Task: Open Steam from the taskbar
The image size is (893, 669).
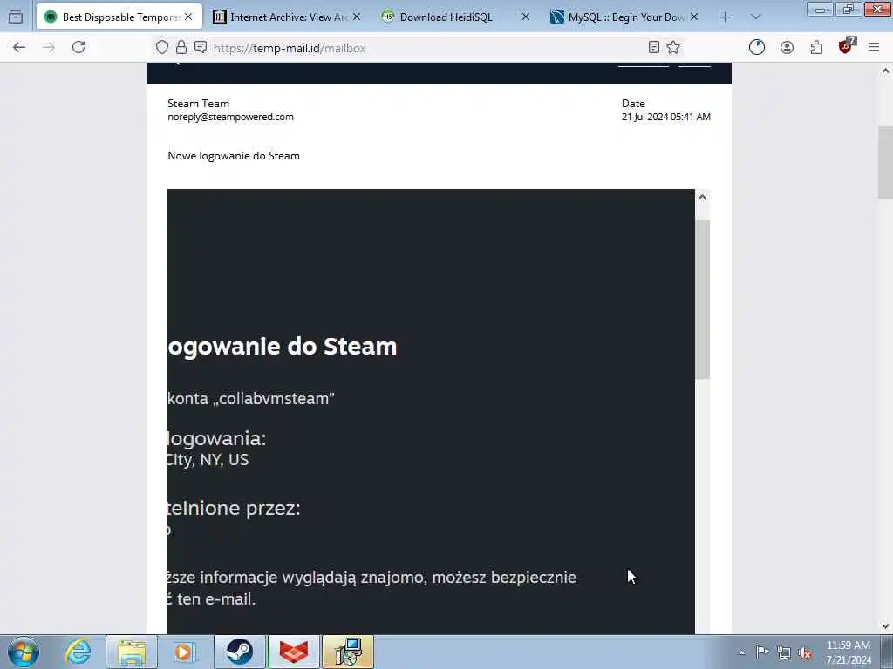Action: point(239,652)
